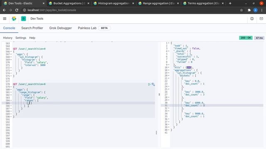Click GET /user/_search?size=0 on line 565
Image resolution: width=266 pixels, height=149 pixels.
pos(29,49)
